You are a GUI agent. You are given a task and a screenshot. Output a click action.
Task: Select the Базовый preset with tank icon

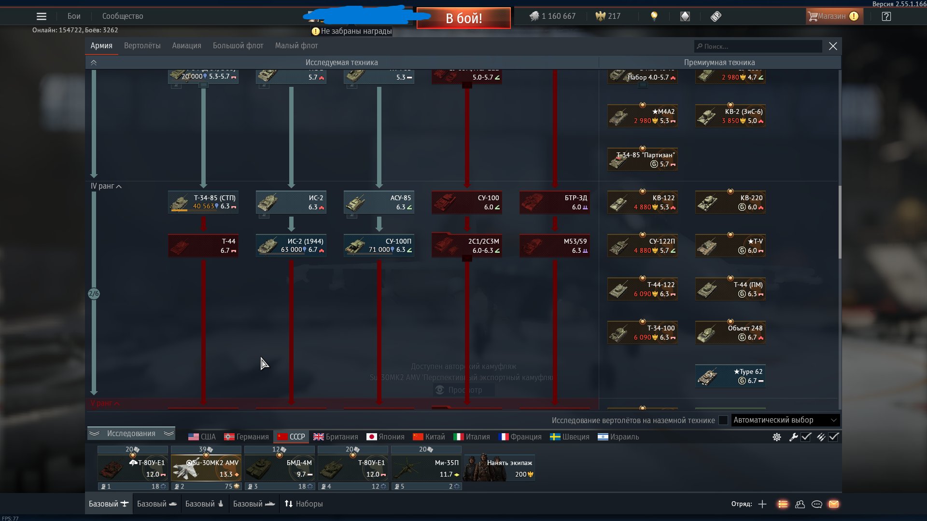click(157, 504)
